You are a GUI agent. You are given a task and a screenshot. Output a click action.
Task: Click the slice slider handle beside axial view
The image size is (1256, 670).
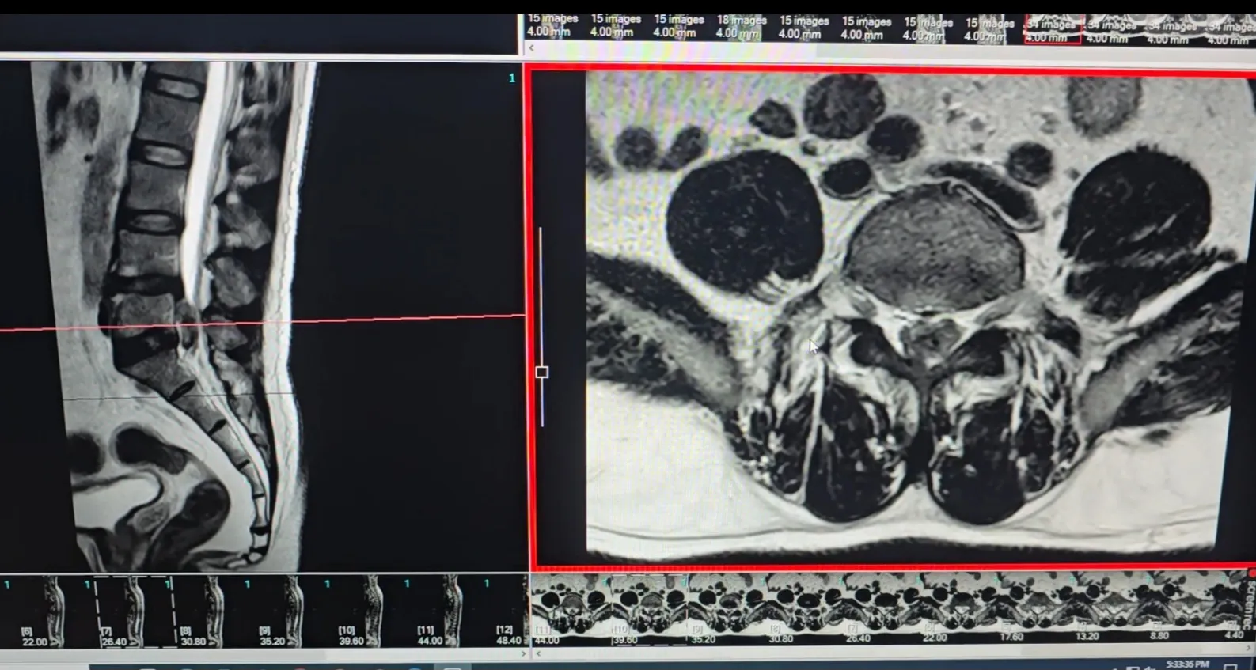click(x=542, y=372)
